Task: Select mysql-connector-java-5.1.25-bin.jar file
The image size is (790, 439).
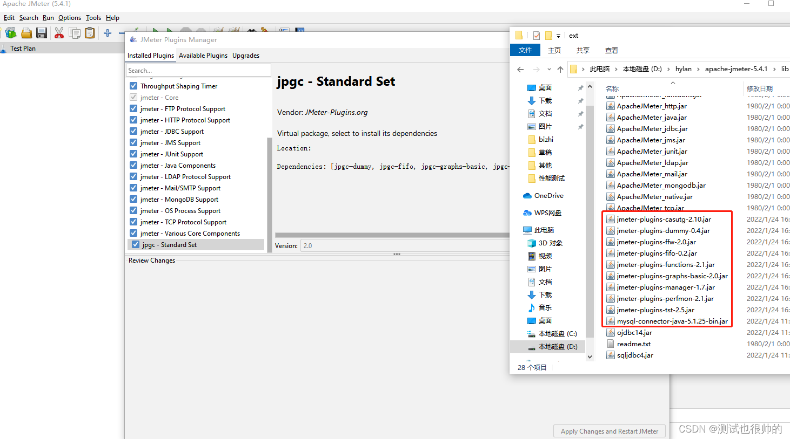Action: coord(667,321)
